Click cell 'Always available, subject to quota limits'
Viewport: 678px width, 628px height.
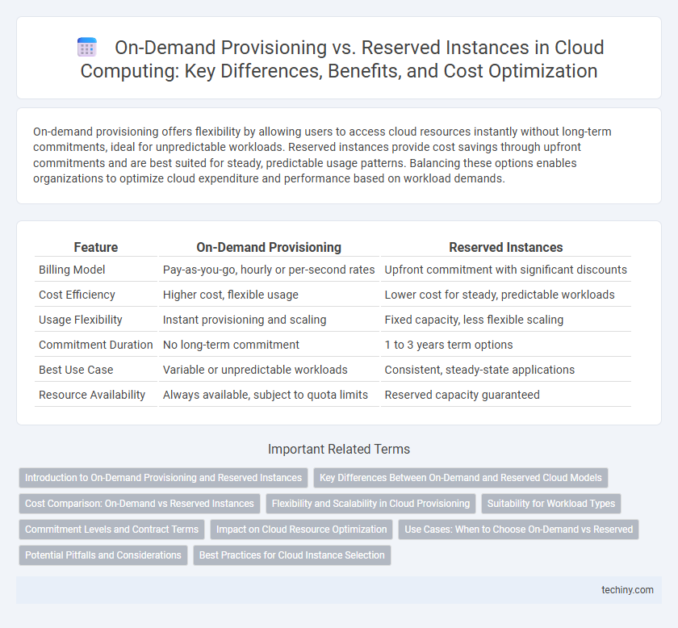pos(269,395)
